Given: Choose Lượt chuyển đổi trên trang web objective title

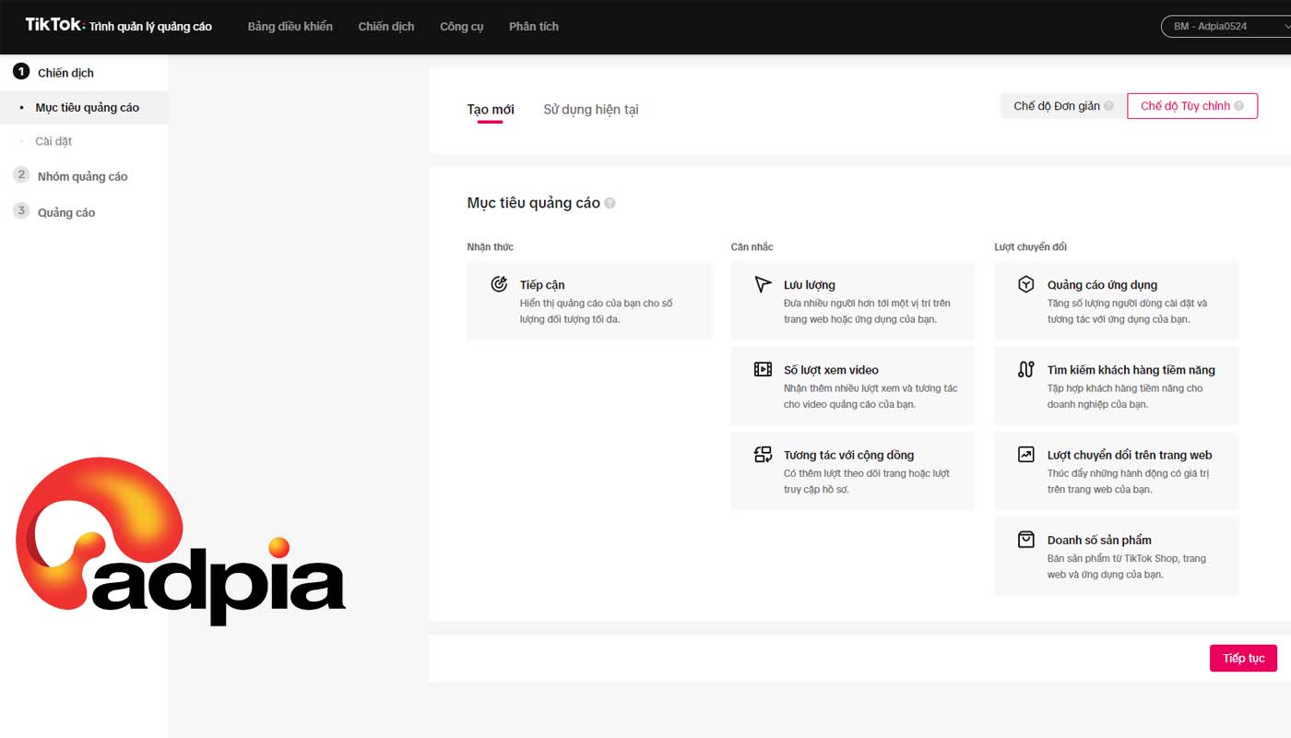Looking at the screenshot, I should [x=1130, y=455].
